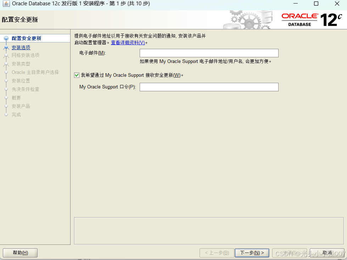This screenshot has height=260, width=347.
Task: Open help with the 帮助 button
Action: coord(20,253)
